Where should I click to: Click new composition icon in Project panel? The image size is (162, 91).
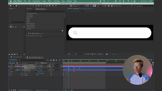tap(14, 54)
